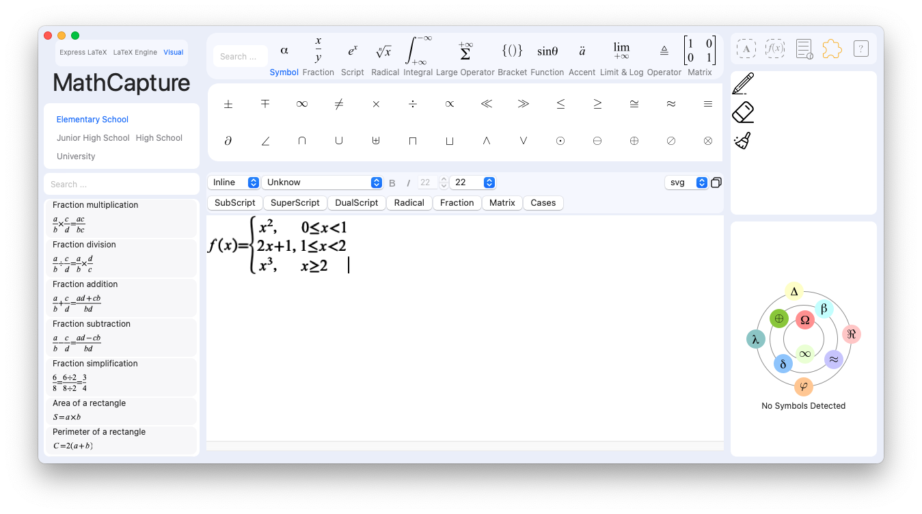922x514 pixels.
Task: Select the High School level tab
Action: (x=159, y=138)
